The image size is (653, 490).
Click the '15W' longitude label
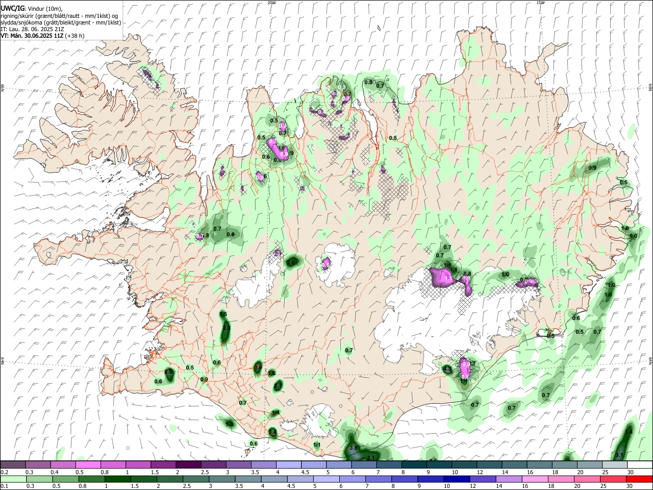[x=540, y=2]
